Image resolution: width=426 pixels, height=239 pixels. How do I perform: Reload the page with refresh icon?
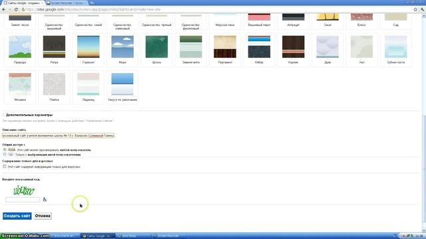16,9
